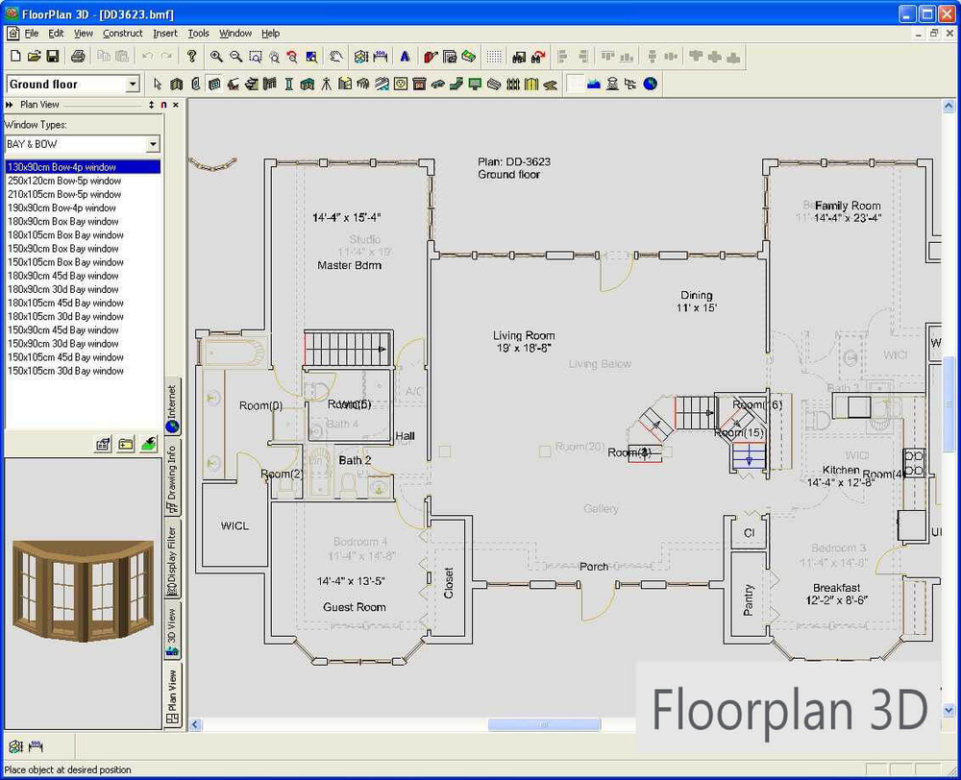The image size is (961, 780).
Task: Open the Drawing Info side tab
Action: 173,477
